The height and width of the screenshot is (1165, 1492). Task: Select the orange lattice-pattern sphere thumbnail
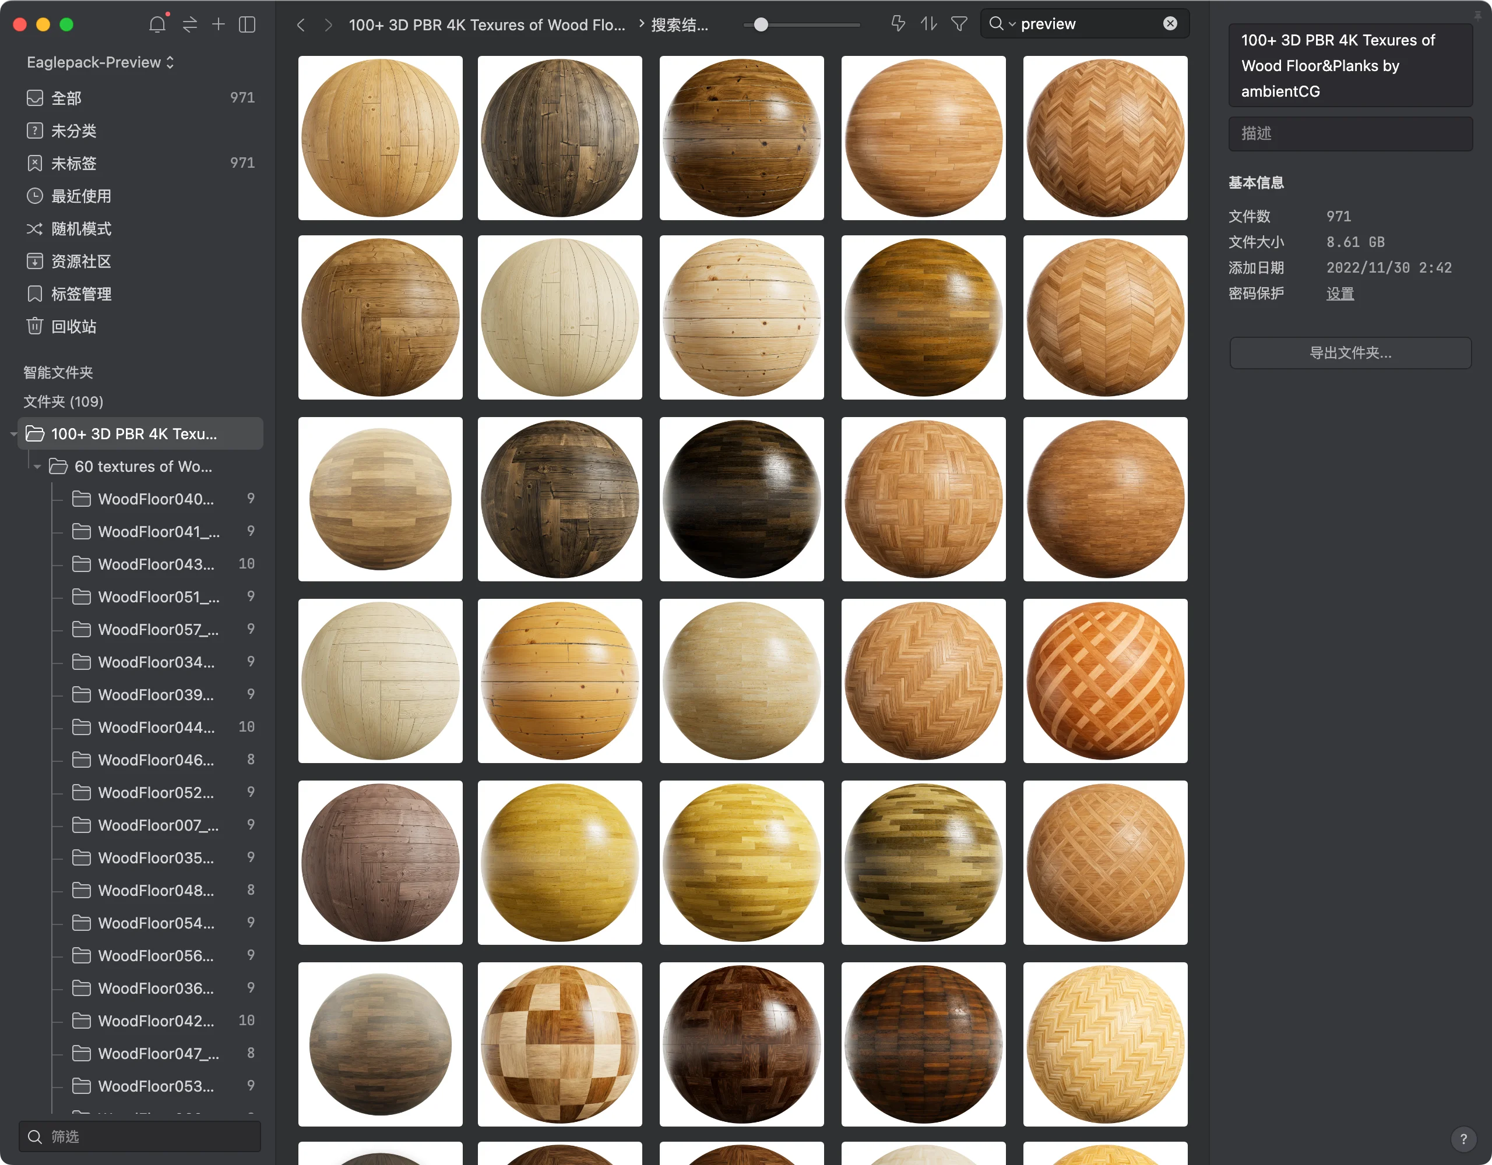[1104, 681]
